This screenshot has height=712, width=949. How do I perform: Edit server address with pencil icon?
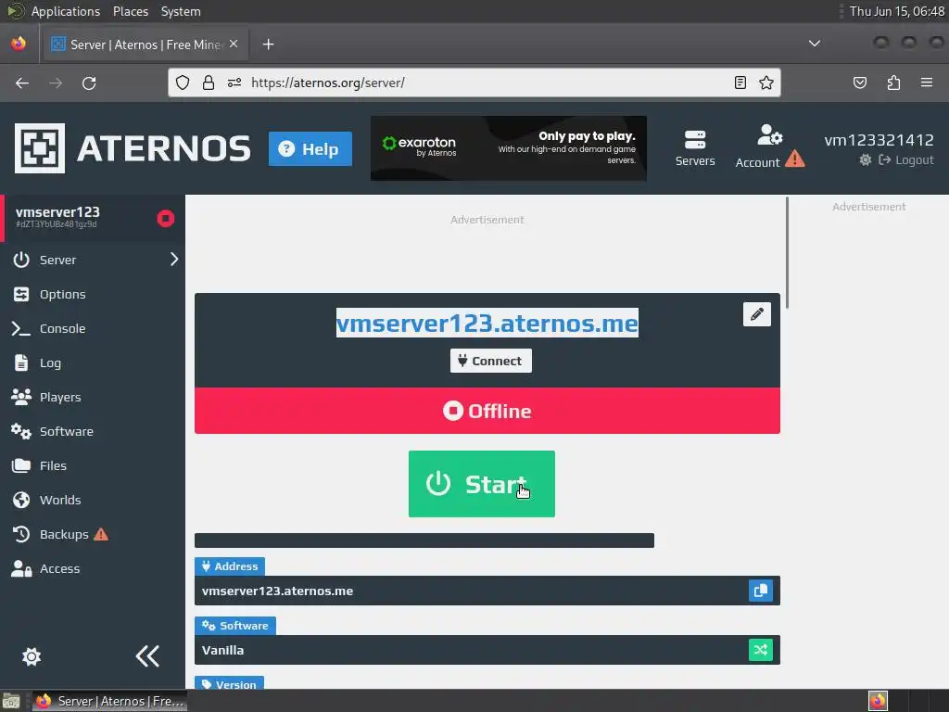pyautogui.click(x=756, y=314)
